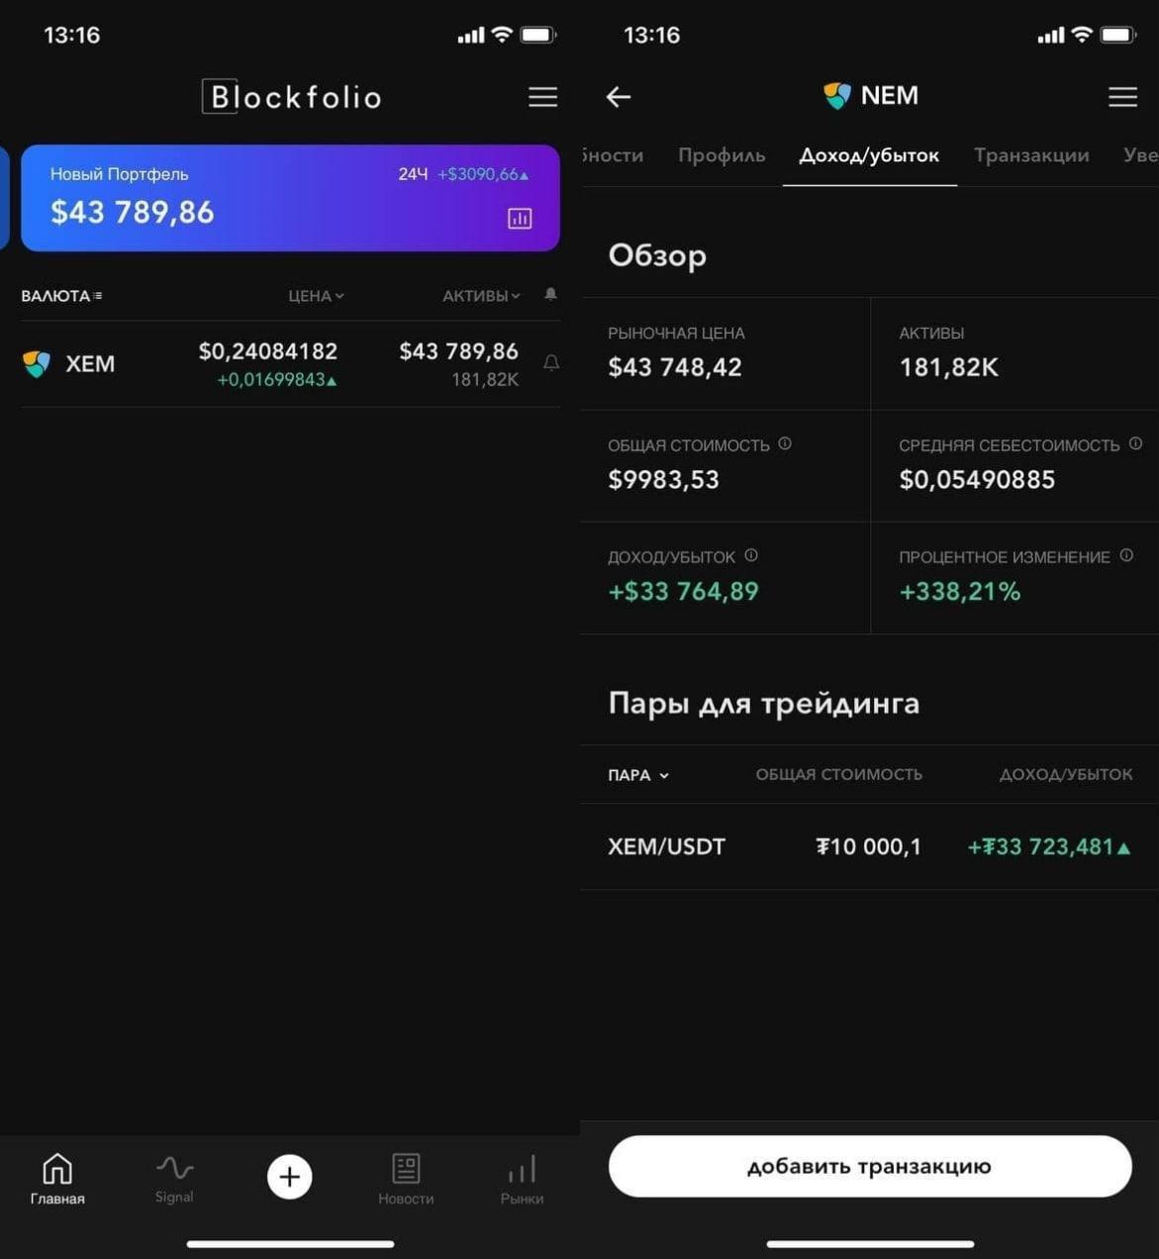This screenshot has width=1159, height=1259.
Task: Tap the +$33 764,89 profit value
Action: point(683,592)
